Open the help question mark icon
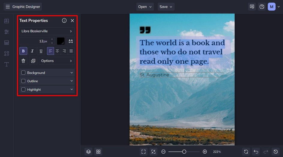The image size is (283, 157). click(262, 7)
